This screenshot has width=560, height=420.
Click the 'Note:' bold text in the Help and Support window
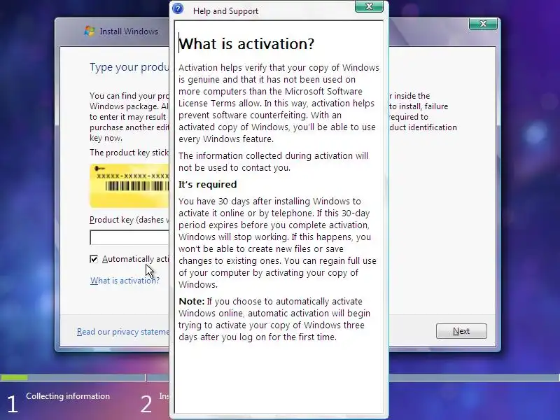tap(191, 302)
